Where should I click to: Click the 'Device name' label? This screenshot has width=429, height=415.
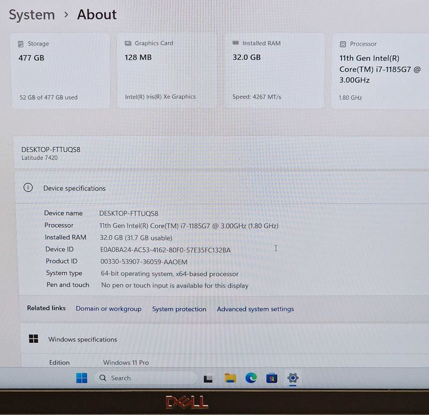click(x=63, y=213)
